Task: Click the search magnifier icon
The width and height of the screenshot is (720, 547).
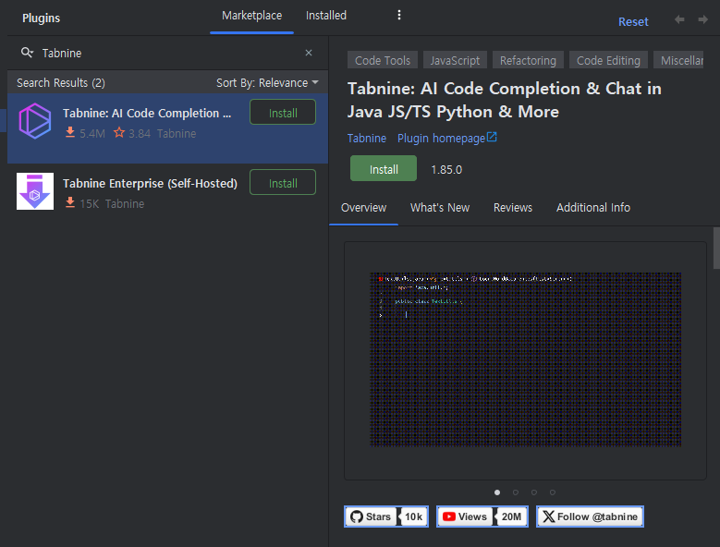Action: [x=27, y=53]
